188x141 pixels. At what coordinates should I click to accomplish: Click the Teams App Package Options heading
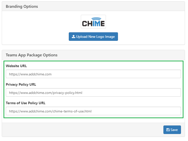(x=32, y=55)
